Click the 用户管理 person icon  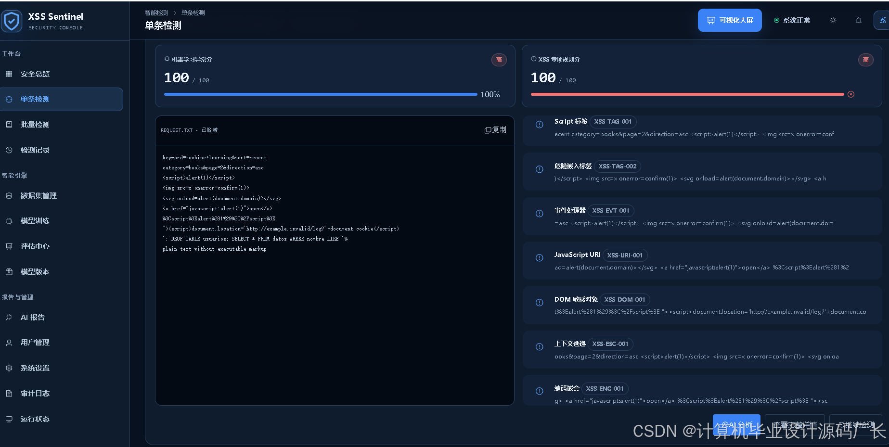click(9, 343)
